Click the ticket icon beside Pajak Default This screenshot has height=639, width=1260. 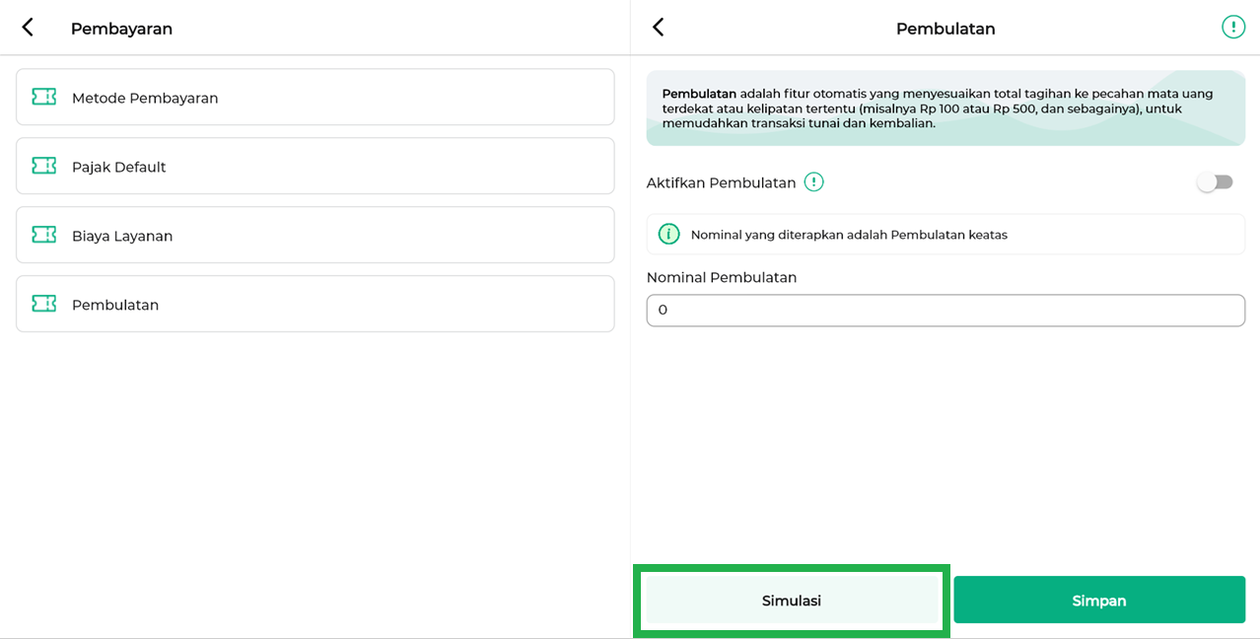point(43,166)
